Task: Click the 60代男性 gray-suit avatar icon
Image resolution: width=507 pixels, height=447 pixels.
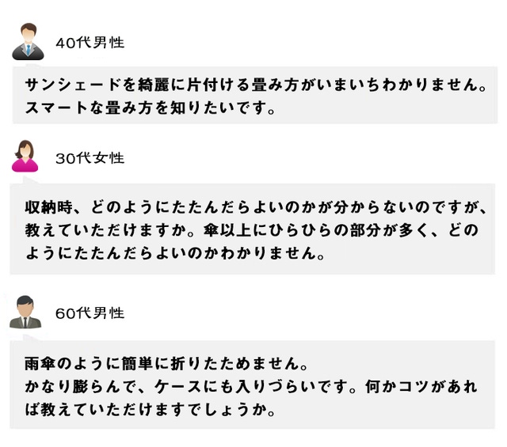Action: coord(25,312)
